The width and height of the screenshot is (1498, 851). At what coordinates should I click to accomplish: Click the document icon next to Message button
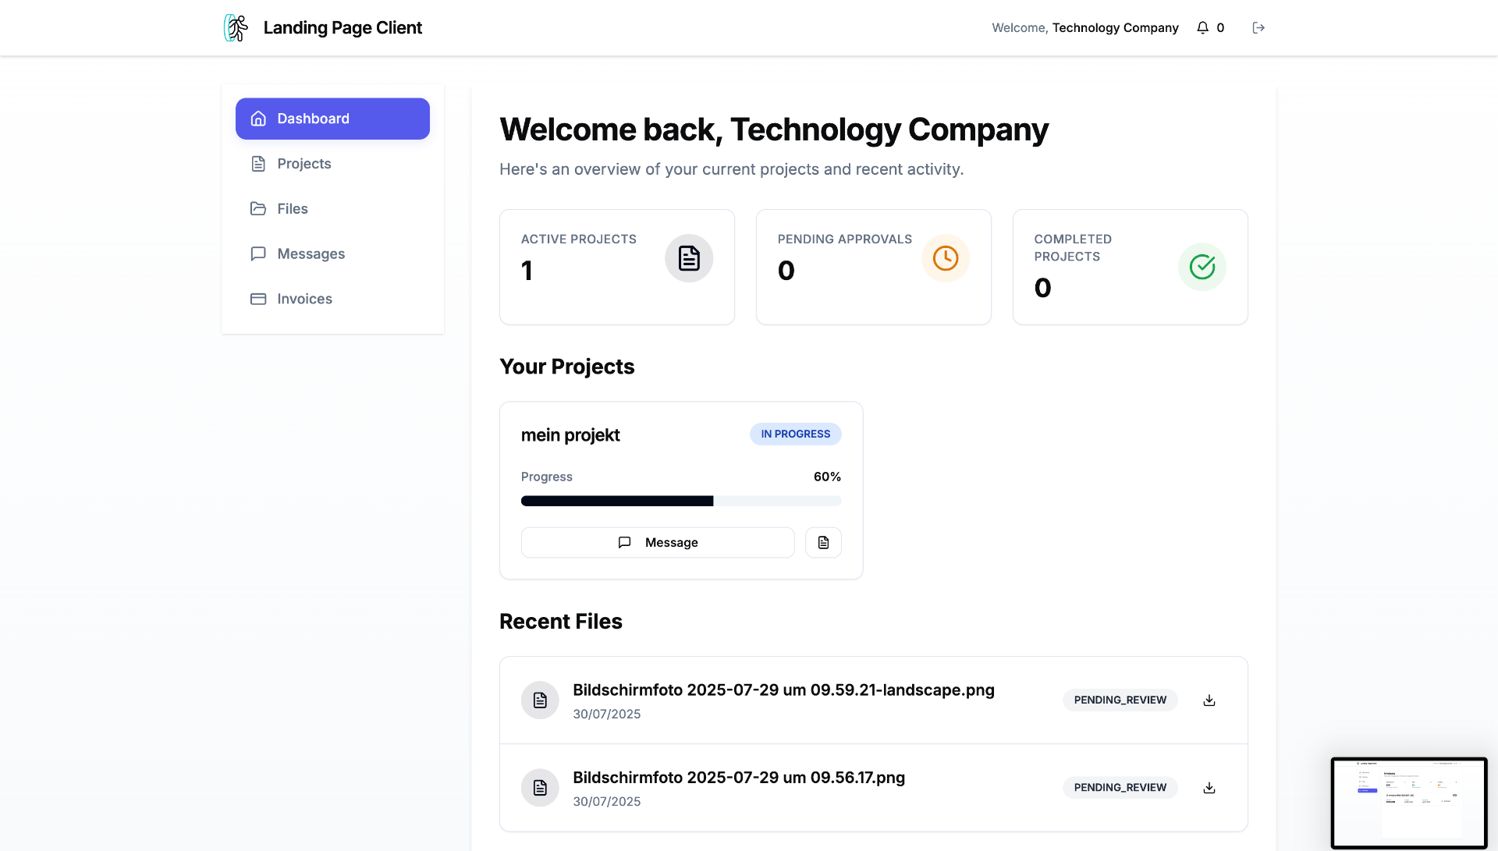click(x=823, y=542)
